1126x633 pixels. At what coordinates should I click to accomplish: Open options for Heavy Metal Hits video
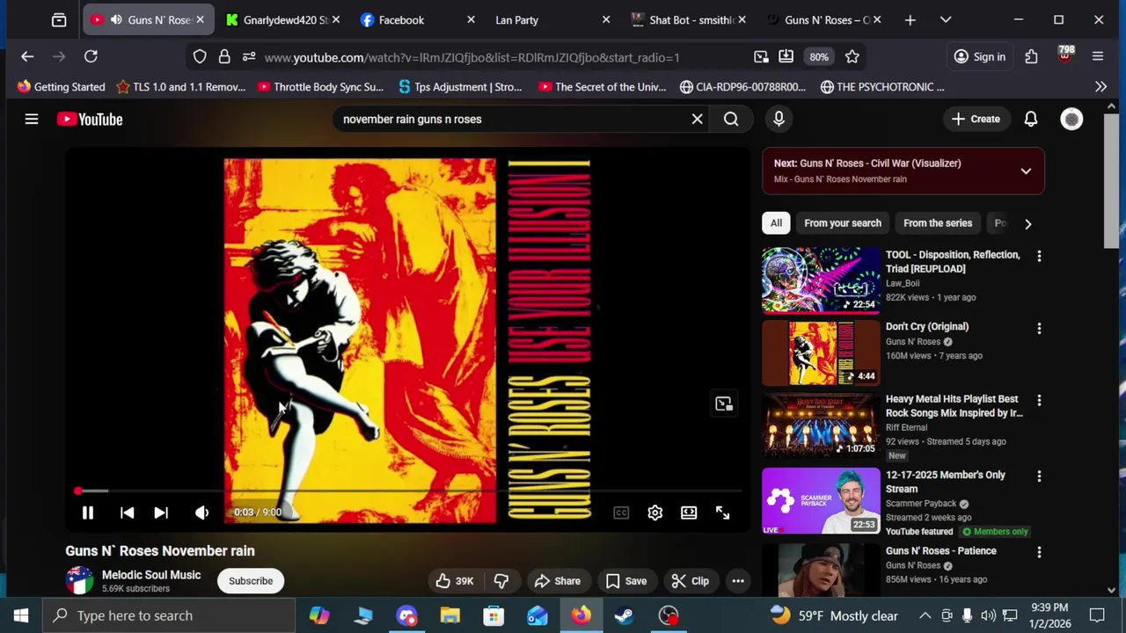click(1039, 401)
